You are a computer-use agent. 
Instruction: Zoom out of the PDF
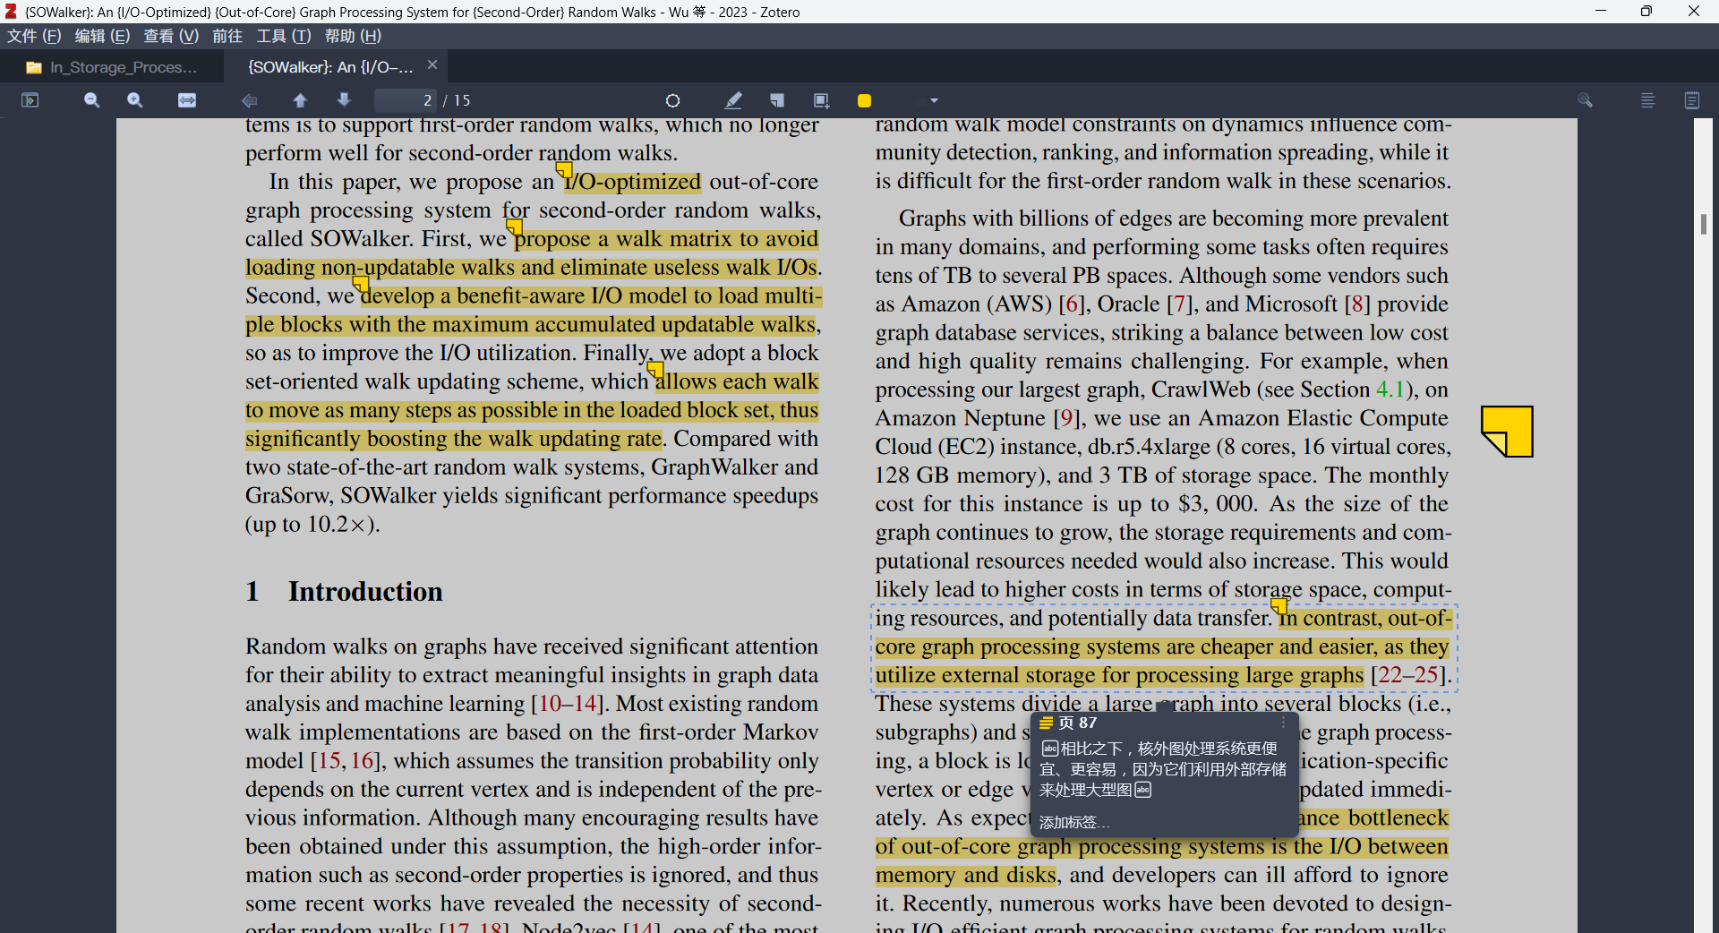(x=91, y=100)
